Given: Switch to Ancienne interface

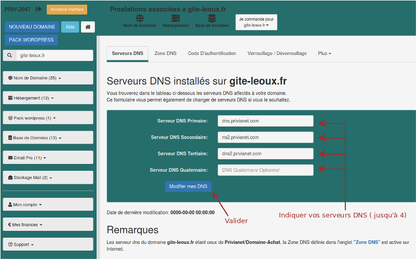Looking at the screenshot, I should [67, 9].
